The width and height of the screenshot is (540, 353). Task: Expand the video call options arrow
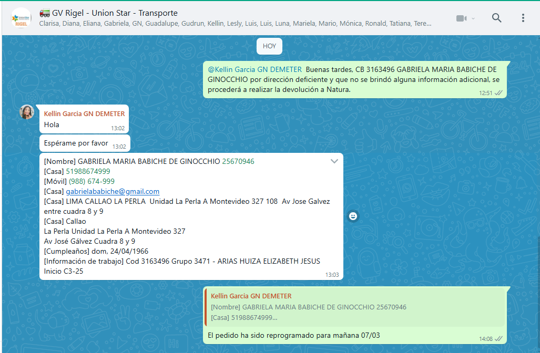click(x=473, y=18)
